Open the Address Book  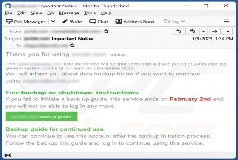click(x=135, y=21)
